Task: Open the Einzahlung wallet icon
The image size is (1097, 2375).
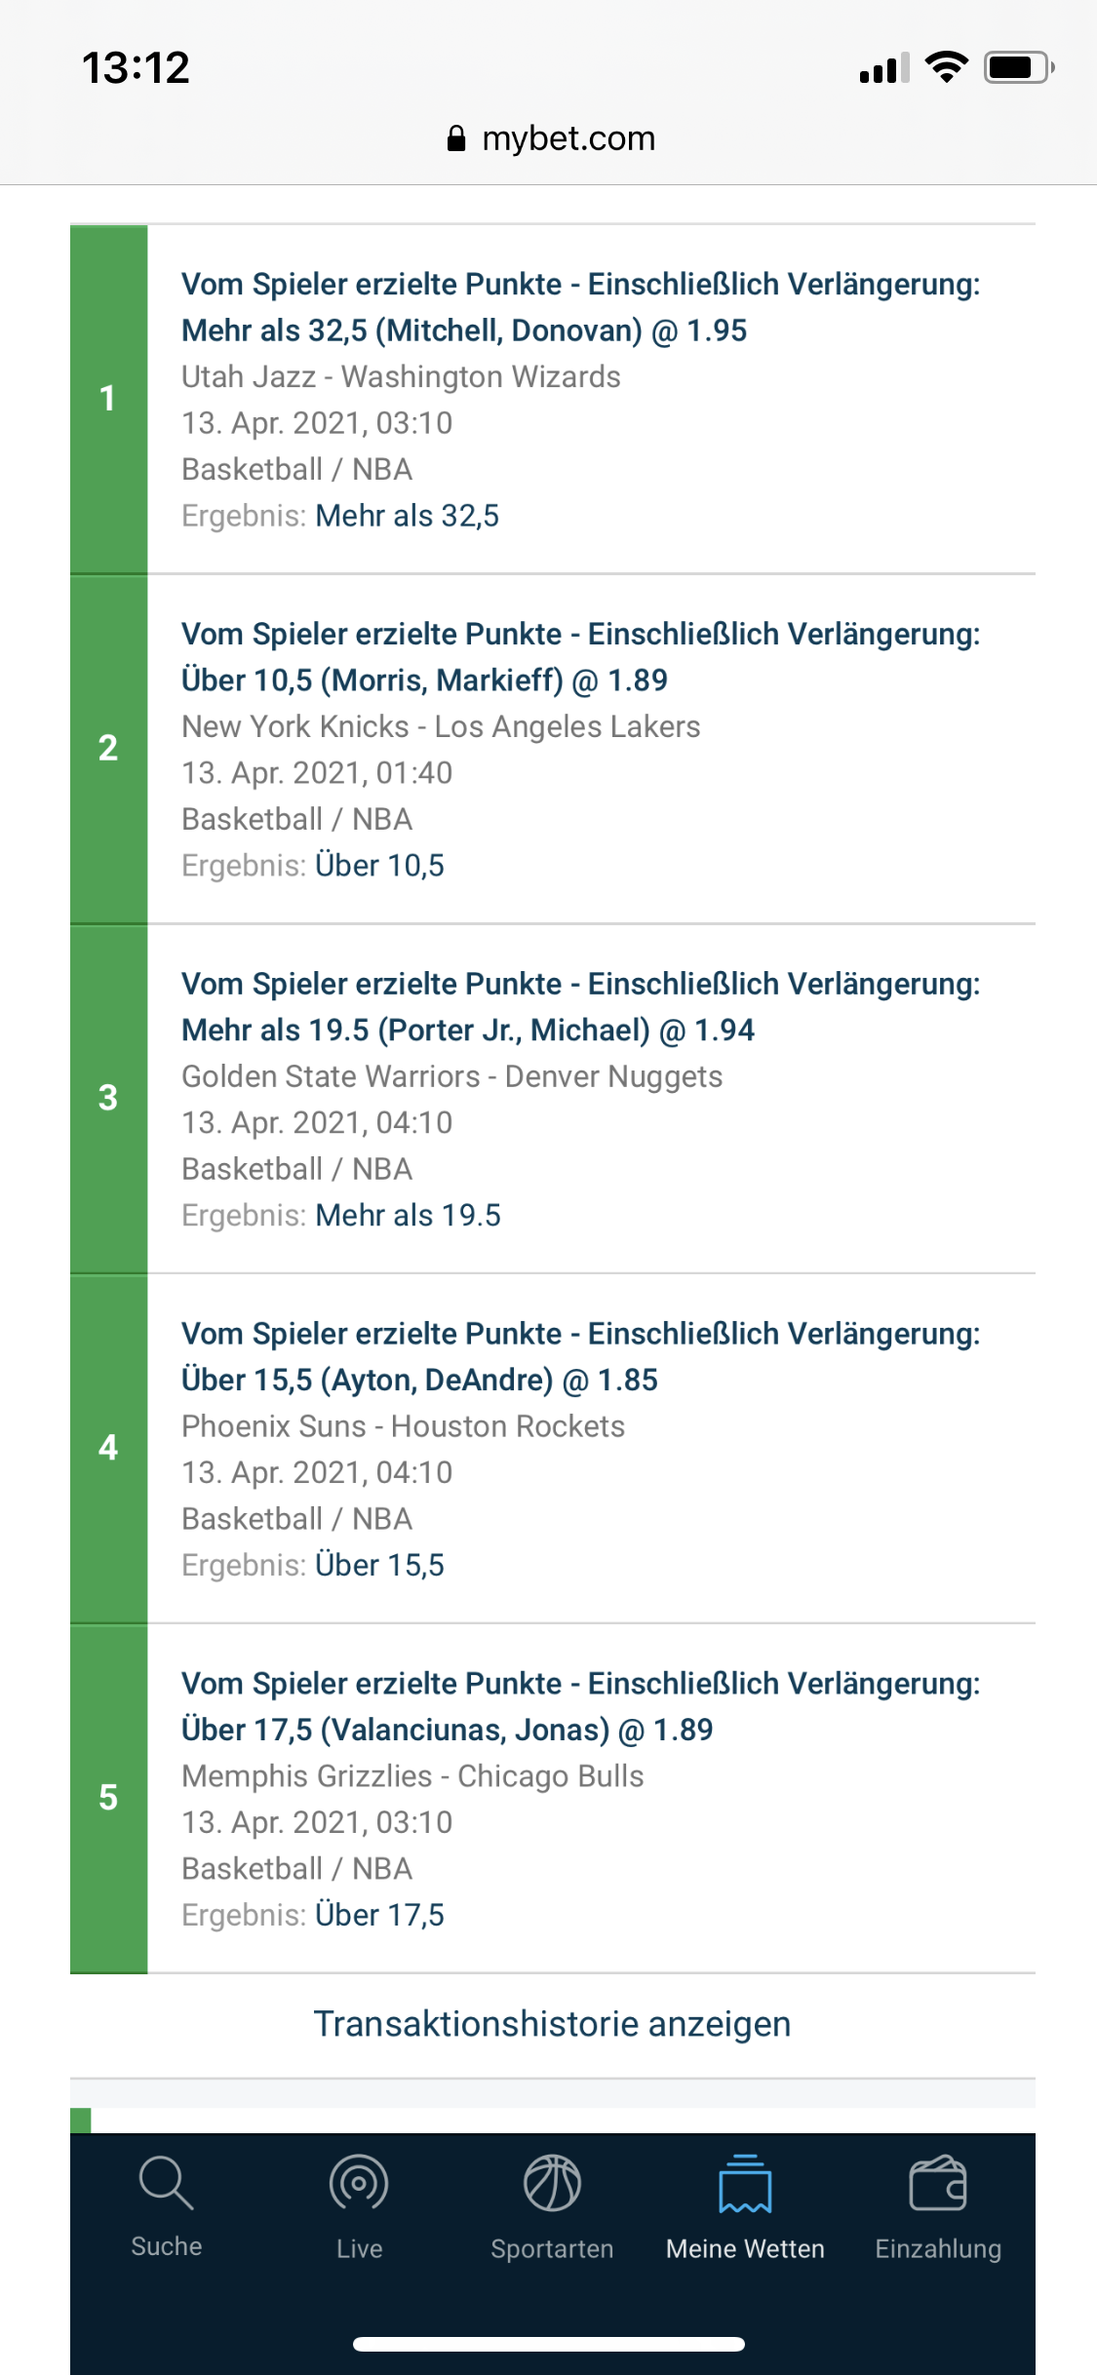Action: coord(938,2183)
